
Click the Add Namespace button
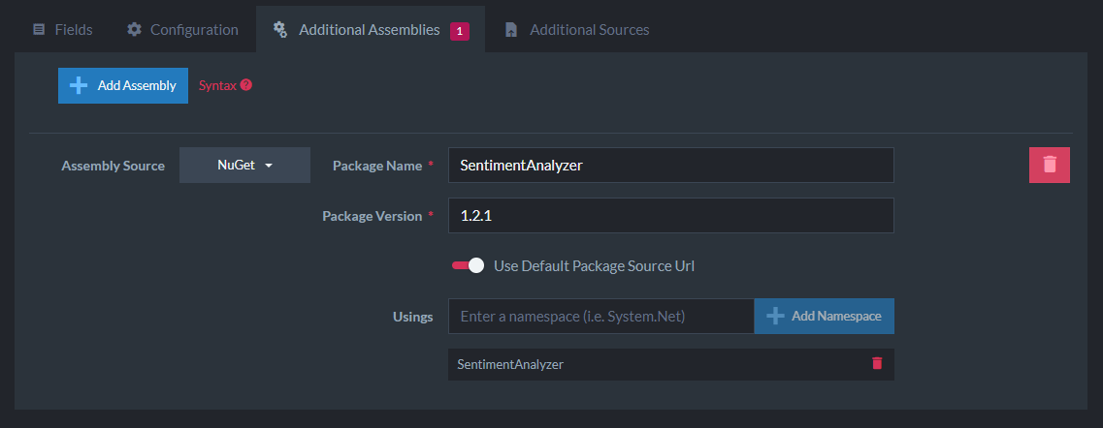point(825,317)
